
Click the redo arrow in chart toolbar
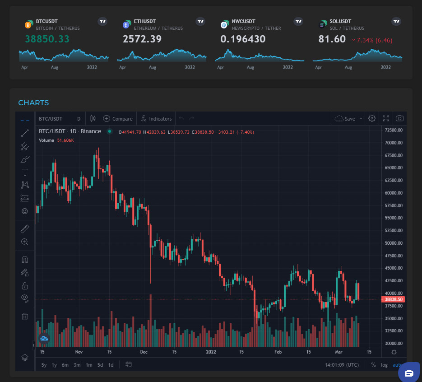191,118
